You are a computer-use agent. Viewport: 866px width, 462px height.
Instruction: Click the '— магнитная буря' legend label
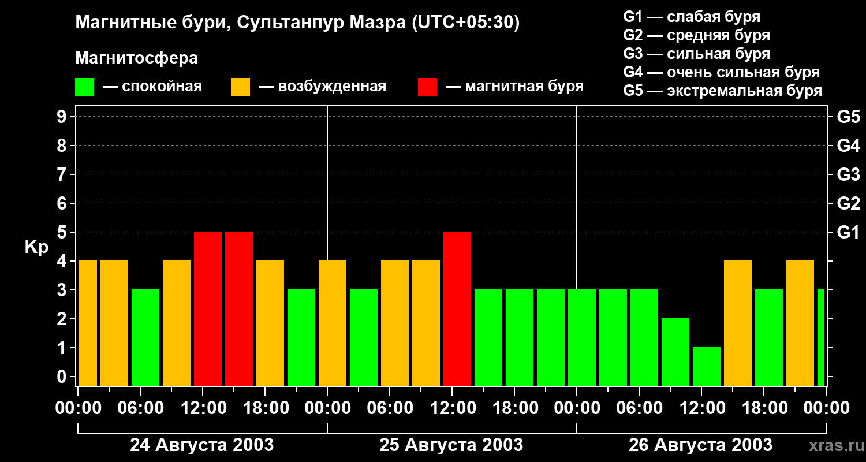pos(514,87)
